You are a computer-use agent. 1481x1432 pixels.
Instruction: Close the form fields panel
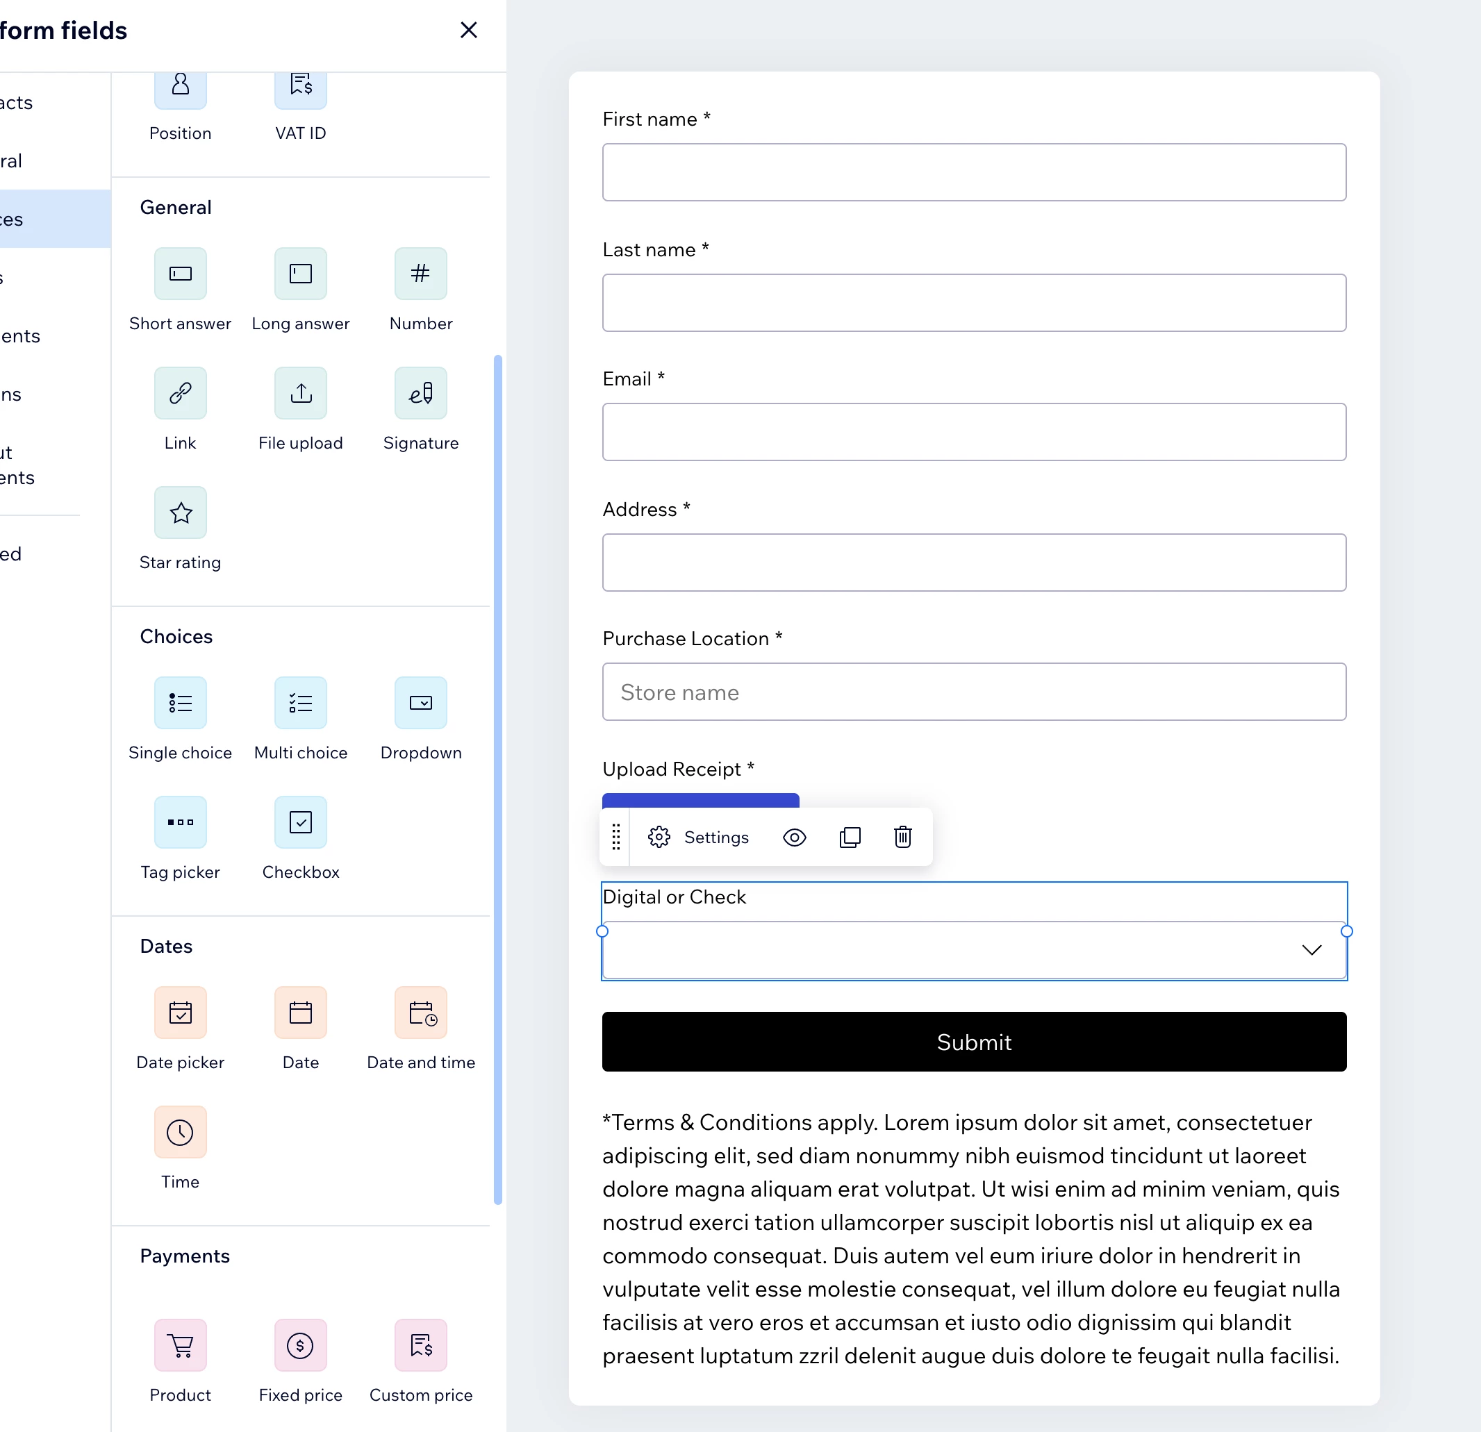[468, 31]
